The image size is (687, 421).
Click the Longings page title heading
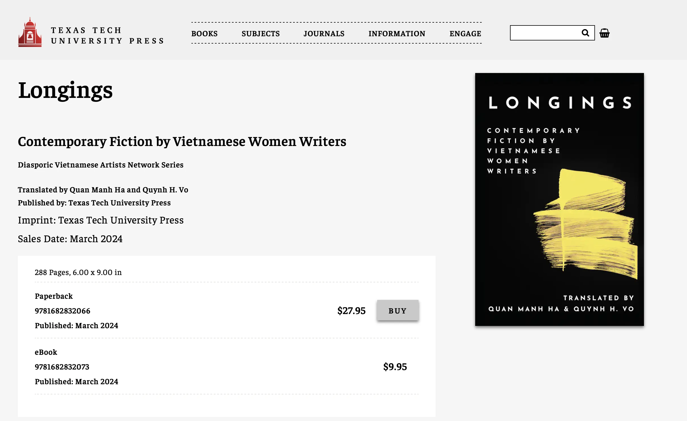pyautogui.click(x=65, y=91)
